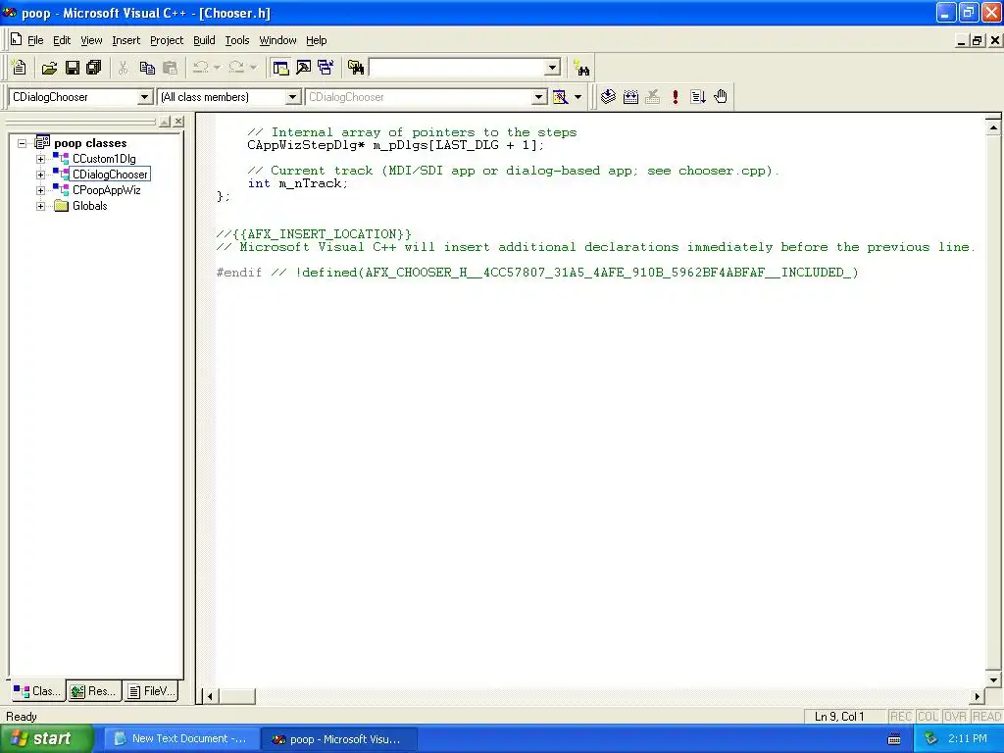Click the Stop Build icon

click(x=652, y=97)
